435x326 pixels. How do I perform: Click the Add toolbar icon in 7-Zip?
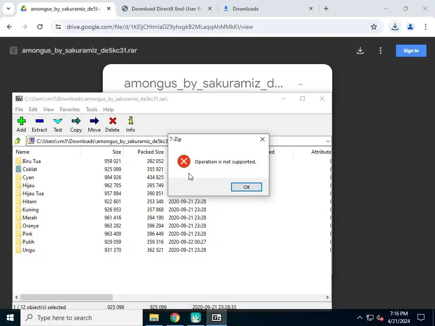[21, 121]
